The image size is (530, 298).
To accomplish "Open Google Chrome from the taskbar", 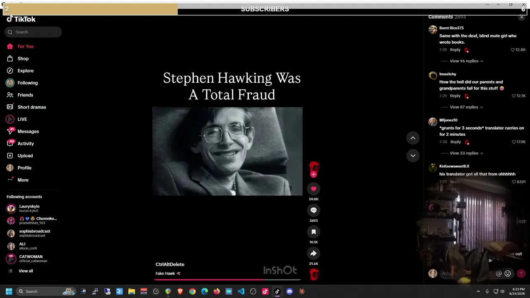I will point(192,291).
